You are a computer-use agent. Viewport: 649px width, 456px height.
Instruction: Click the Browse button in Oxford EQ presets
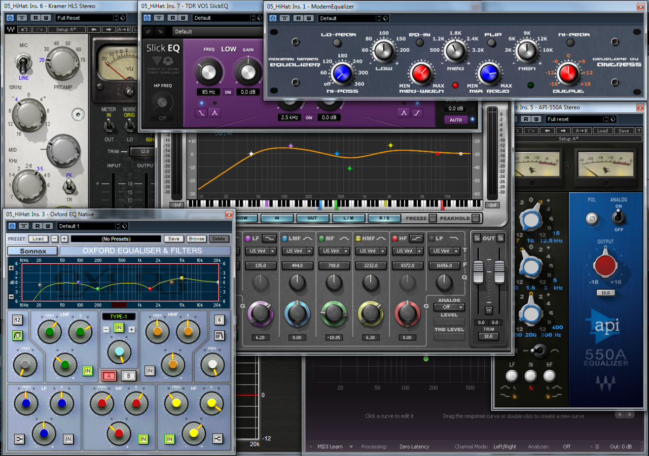pos(196,238)
